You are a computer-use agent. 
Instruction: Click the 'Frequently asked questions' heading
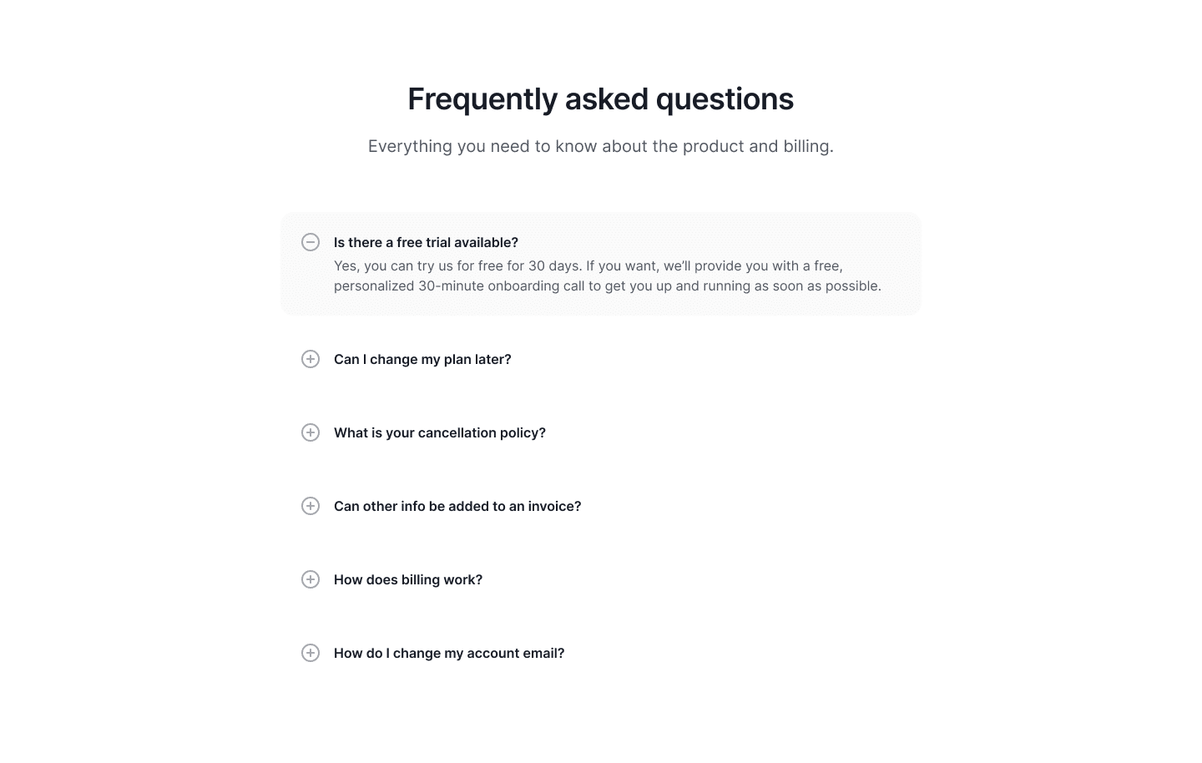(x=601, y=99)
